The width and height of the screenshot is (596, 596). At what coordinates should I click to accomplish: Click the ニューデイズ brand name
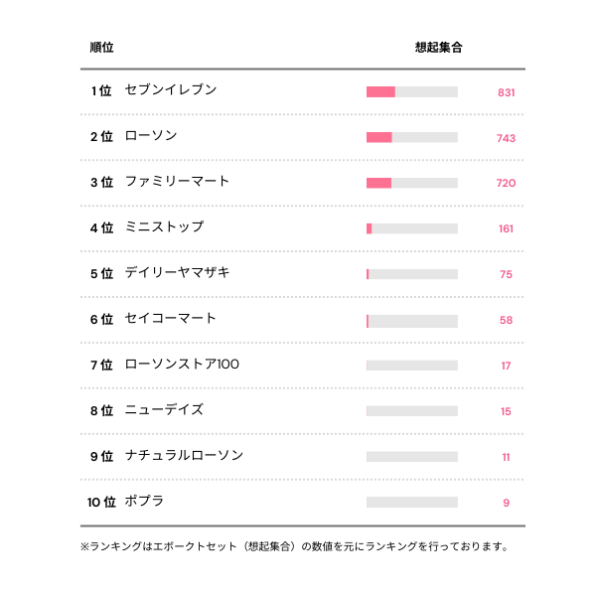[x=164, y=410]
